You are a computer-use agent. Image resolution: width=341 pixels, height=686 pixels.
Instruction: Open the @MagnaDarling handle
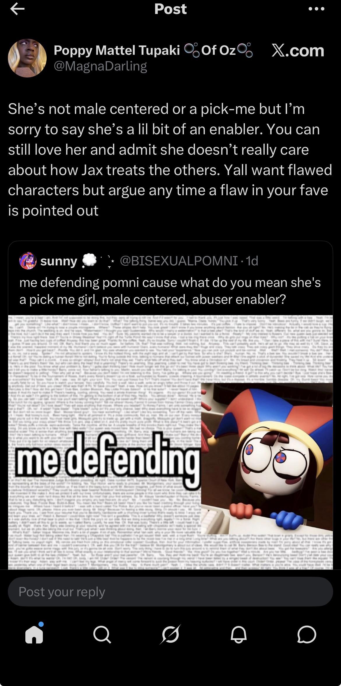[100, 66]
